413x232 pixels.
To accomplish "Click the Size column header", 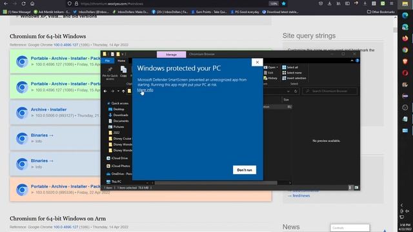I will coord(287,100).
